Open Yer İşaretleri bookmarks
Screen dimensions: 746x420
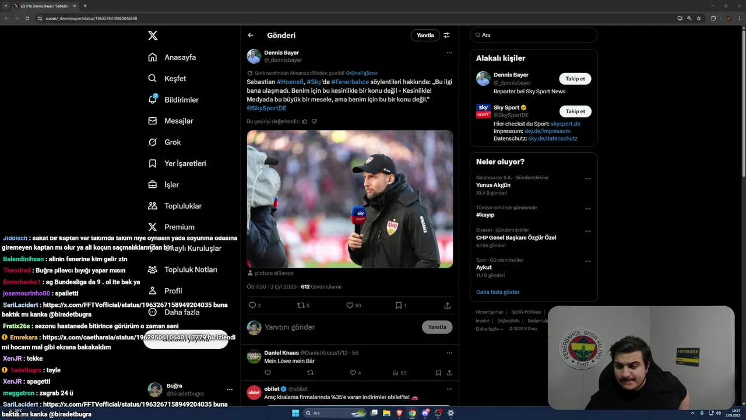coord(177,163)
